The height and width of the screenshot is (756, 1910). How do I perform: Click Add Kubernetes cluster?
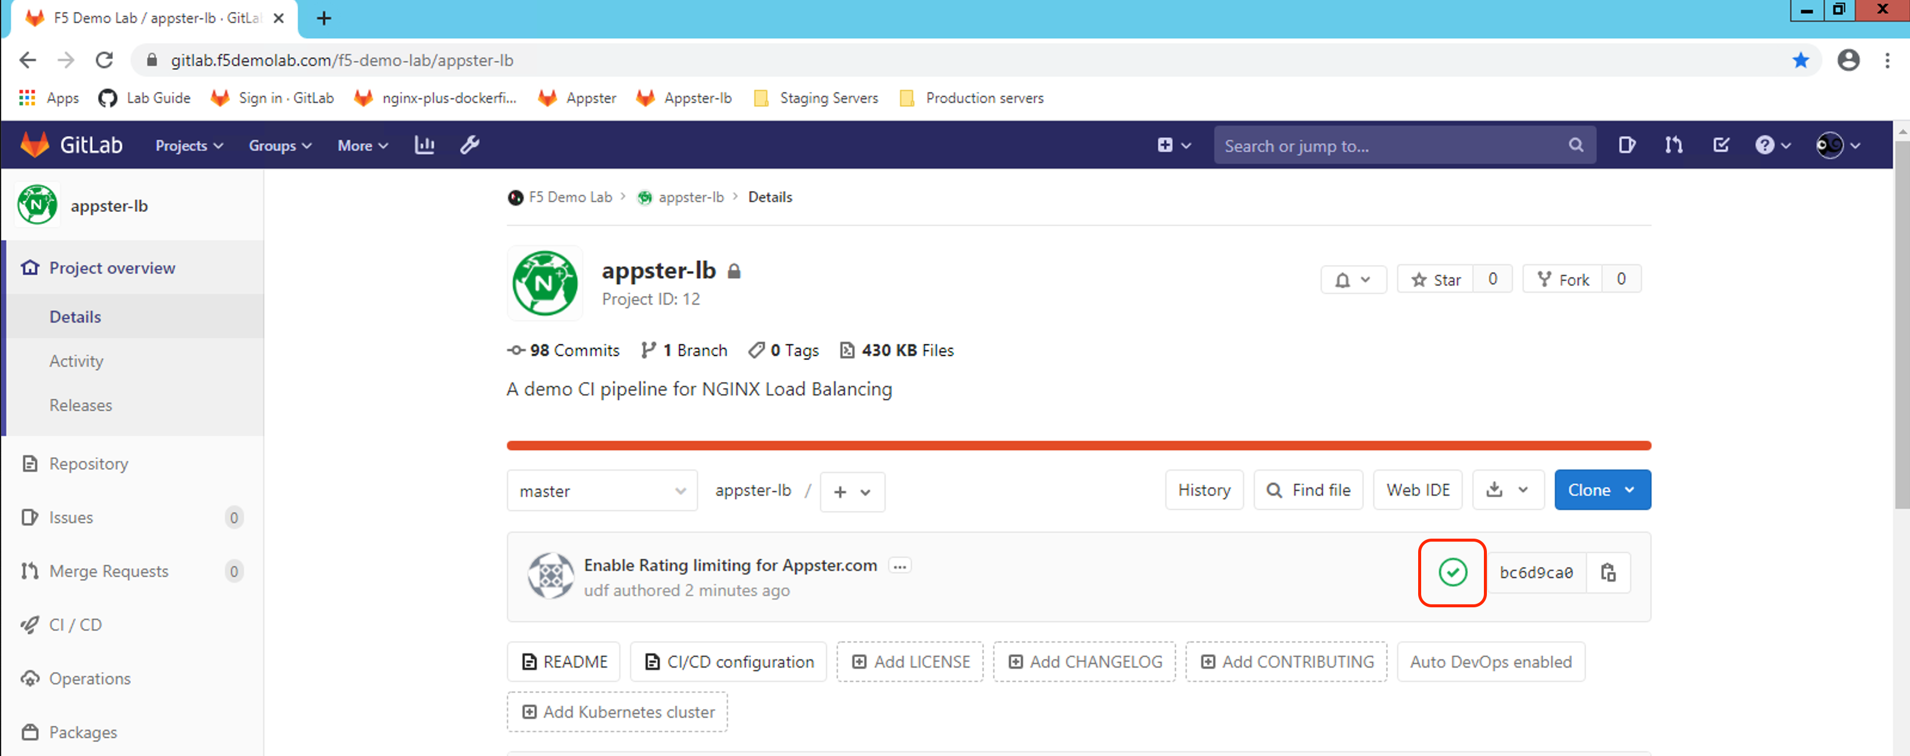coord(617,712)
